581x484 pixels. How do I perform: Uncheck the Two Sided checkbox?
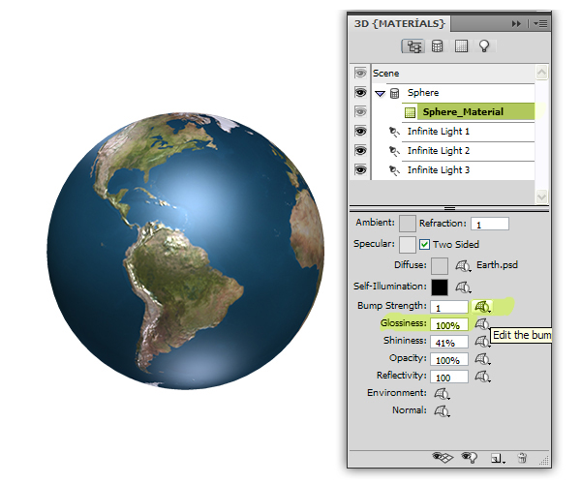tap(425, 244)
